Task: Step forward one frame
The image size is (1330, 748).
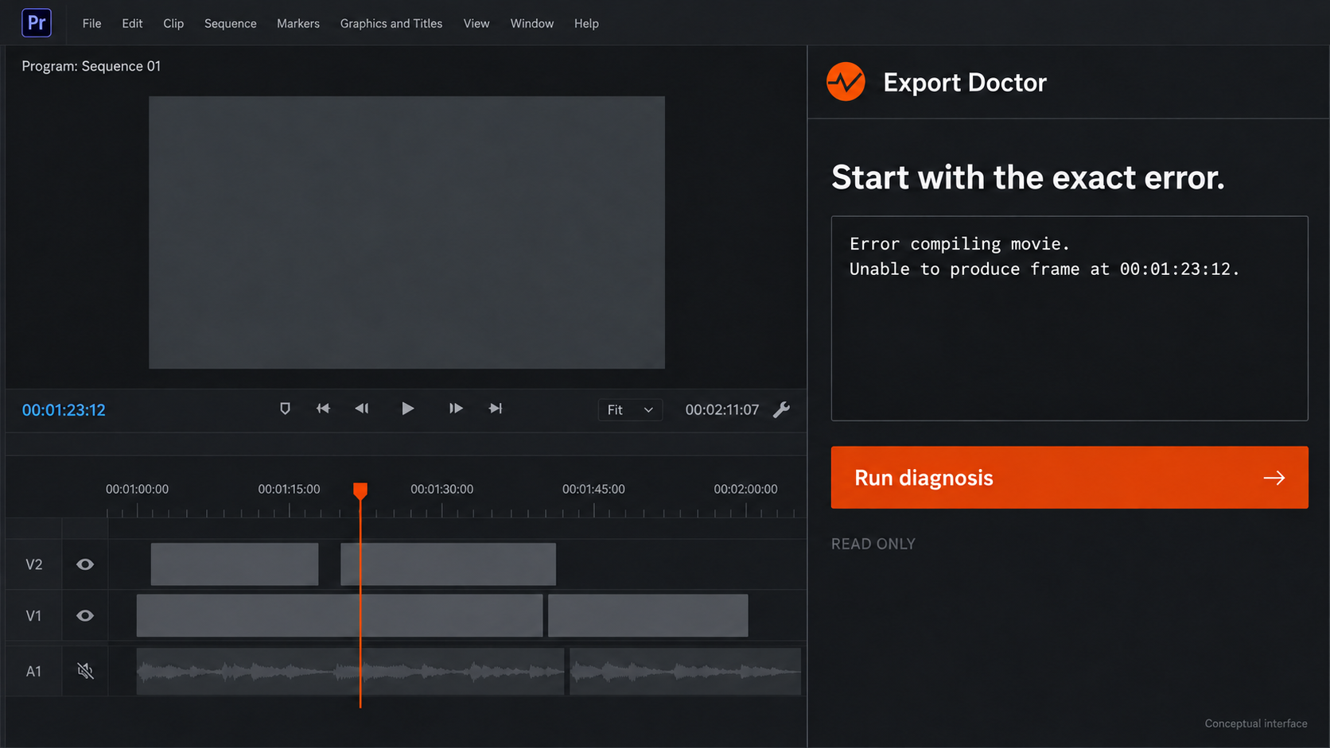Action: pos(455,409)
